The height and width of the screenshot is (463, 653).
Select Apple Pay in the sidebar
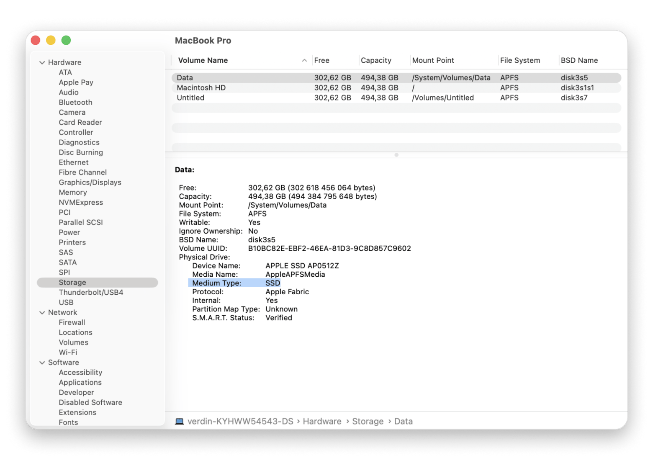pyautogui.click(x=76, y=82)
